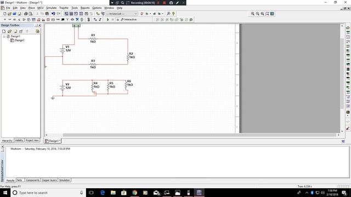Viewport: 351px width, 197px height.
Task: Click the Find magnifier icon in toolbar
Action: (x=168, y=14)
